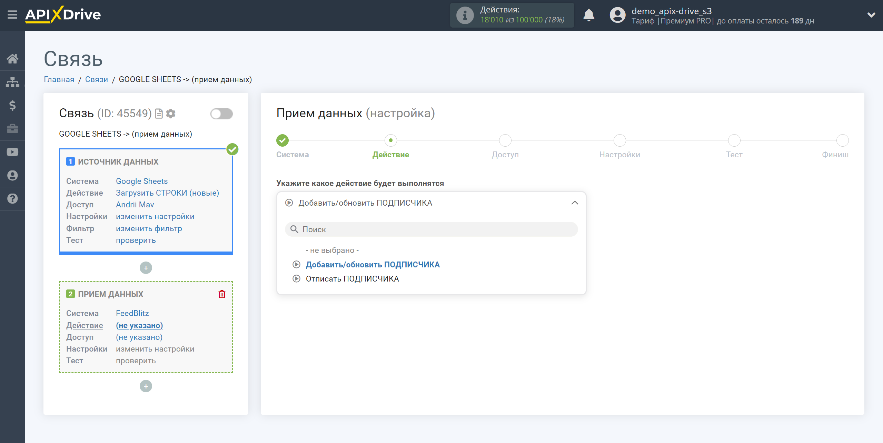Image resolution: width=883 pixels, height=443 pixels.
Task: Open video tutorials sidebar icon
Action: pyautogui.click(x=12, y=152)
